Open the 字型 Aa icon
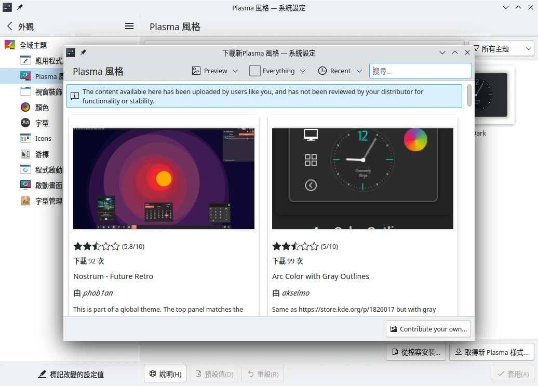 [25, 123]
